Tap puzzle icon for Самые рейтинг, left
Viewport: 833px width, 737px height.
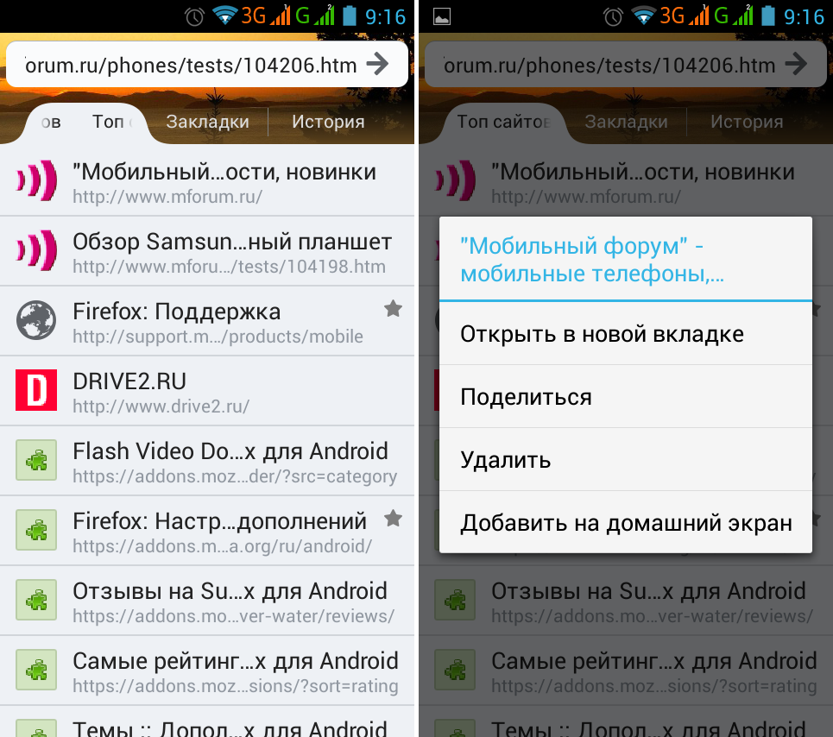click(36, 670)
